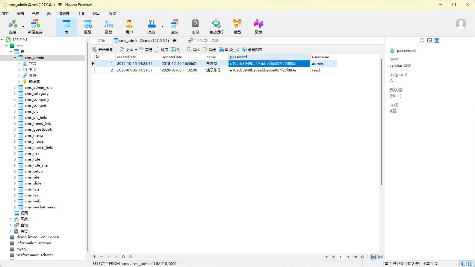475x267 pixels.
Task: Delete the record with the minus icon
Action: pos(102,257)
